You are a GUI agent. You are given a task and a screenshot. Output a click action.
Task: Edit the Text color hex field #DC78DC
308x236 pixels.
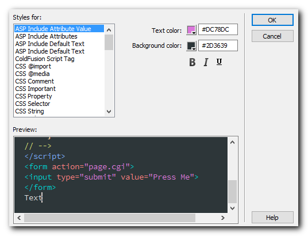point(218,29)
